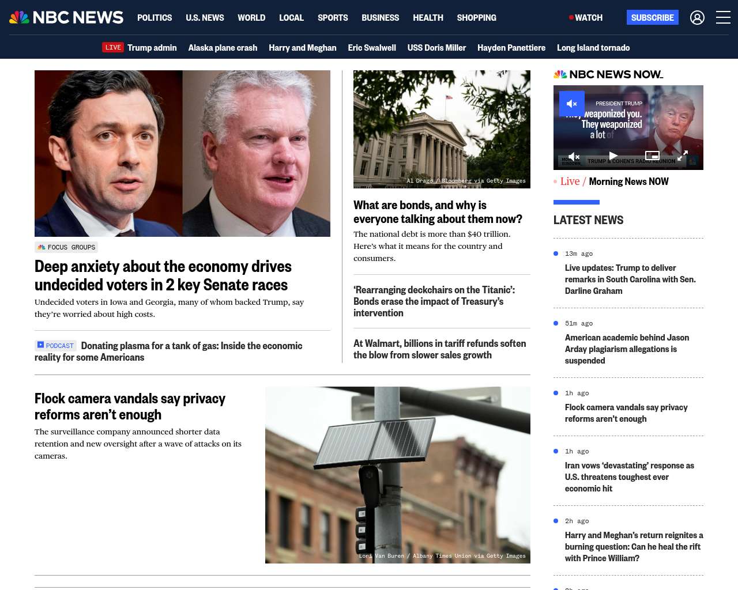Open the Health section

coord(428,18)
